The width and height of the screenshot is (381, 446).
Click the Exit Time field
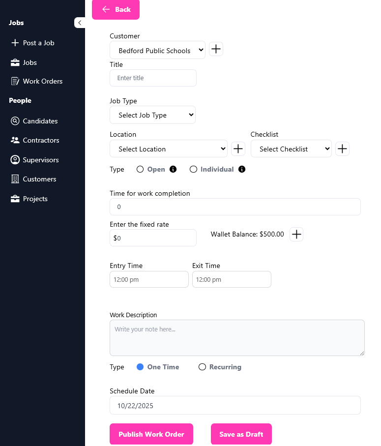232,279
